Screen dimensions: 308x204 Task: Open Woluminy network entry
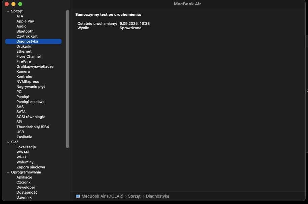coord(25,162)
